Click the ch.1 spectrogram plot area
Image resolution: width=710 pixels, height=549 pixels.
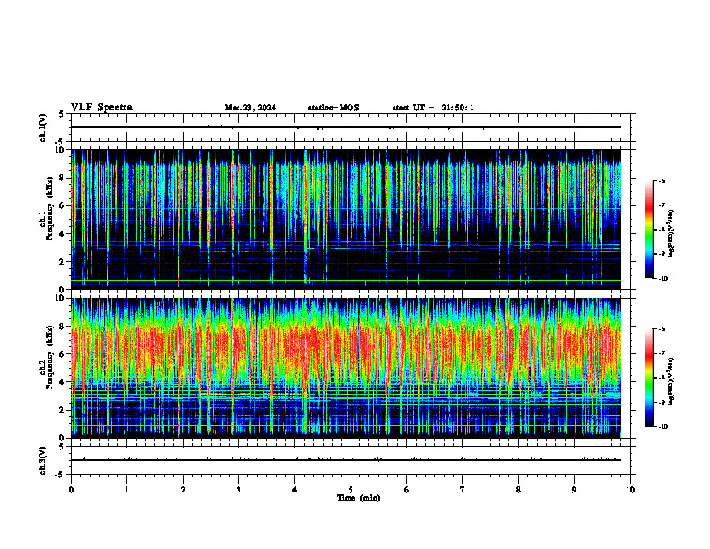pos(346,219)
